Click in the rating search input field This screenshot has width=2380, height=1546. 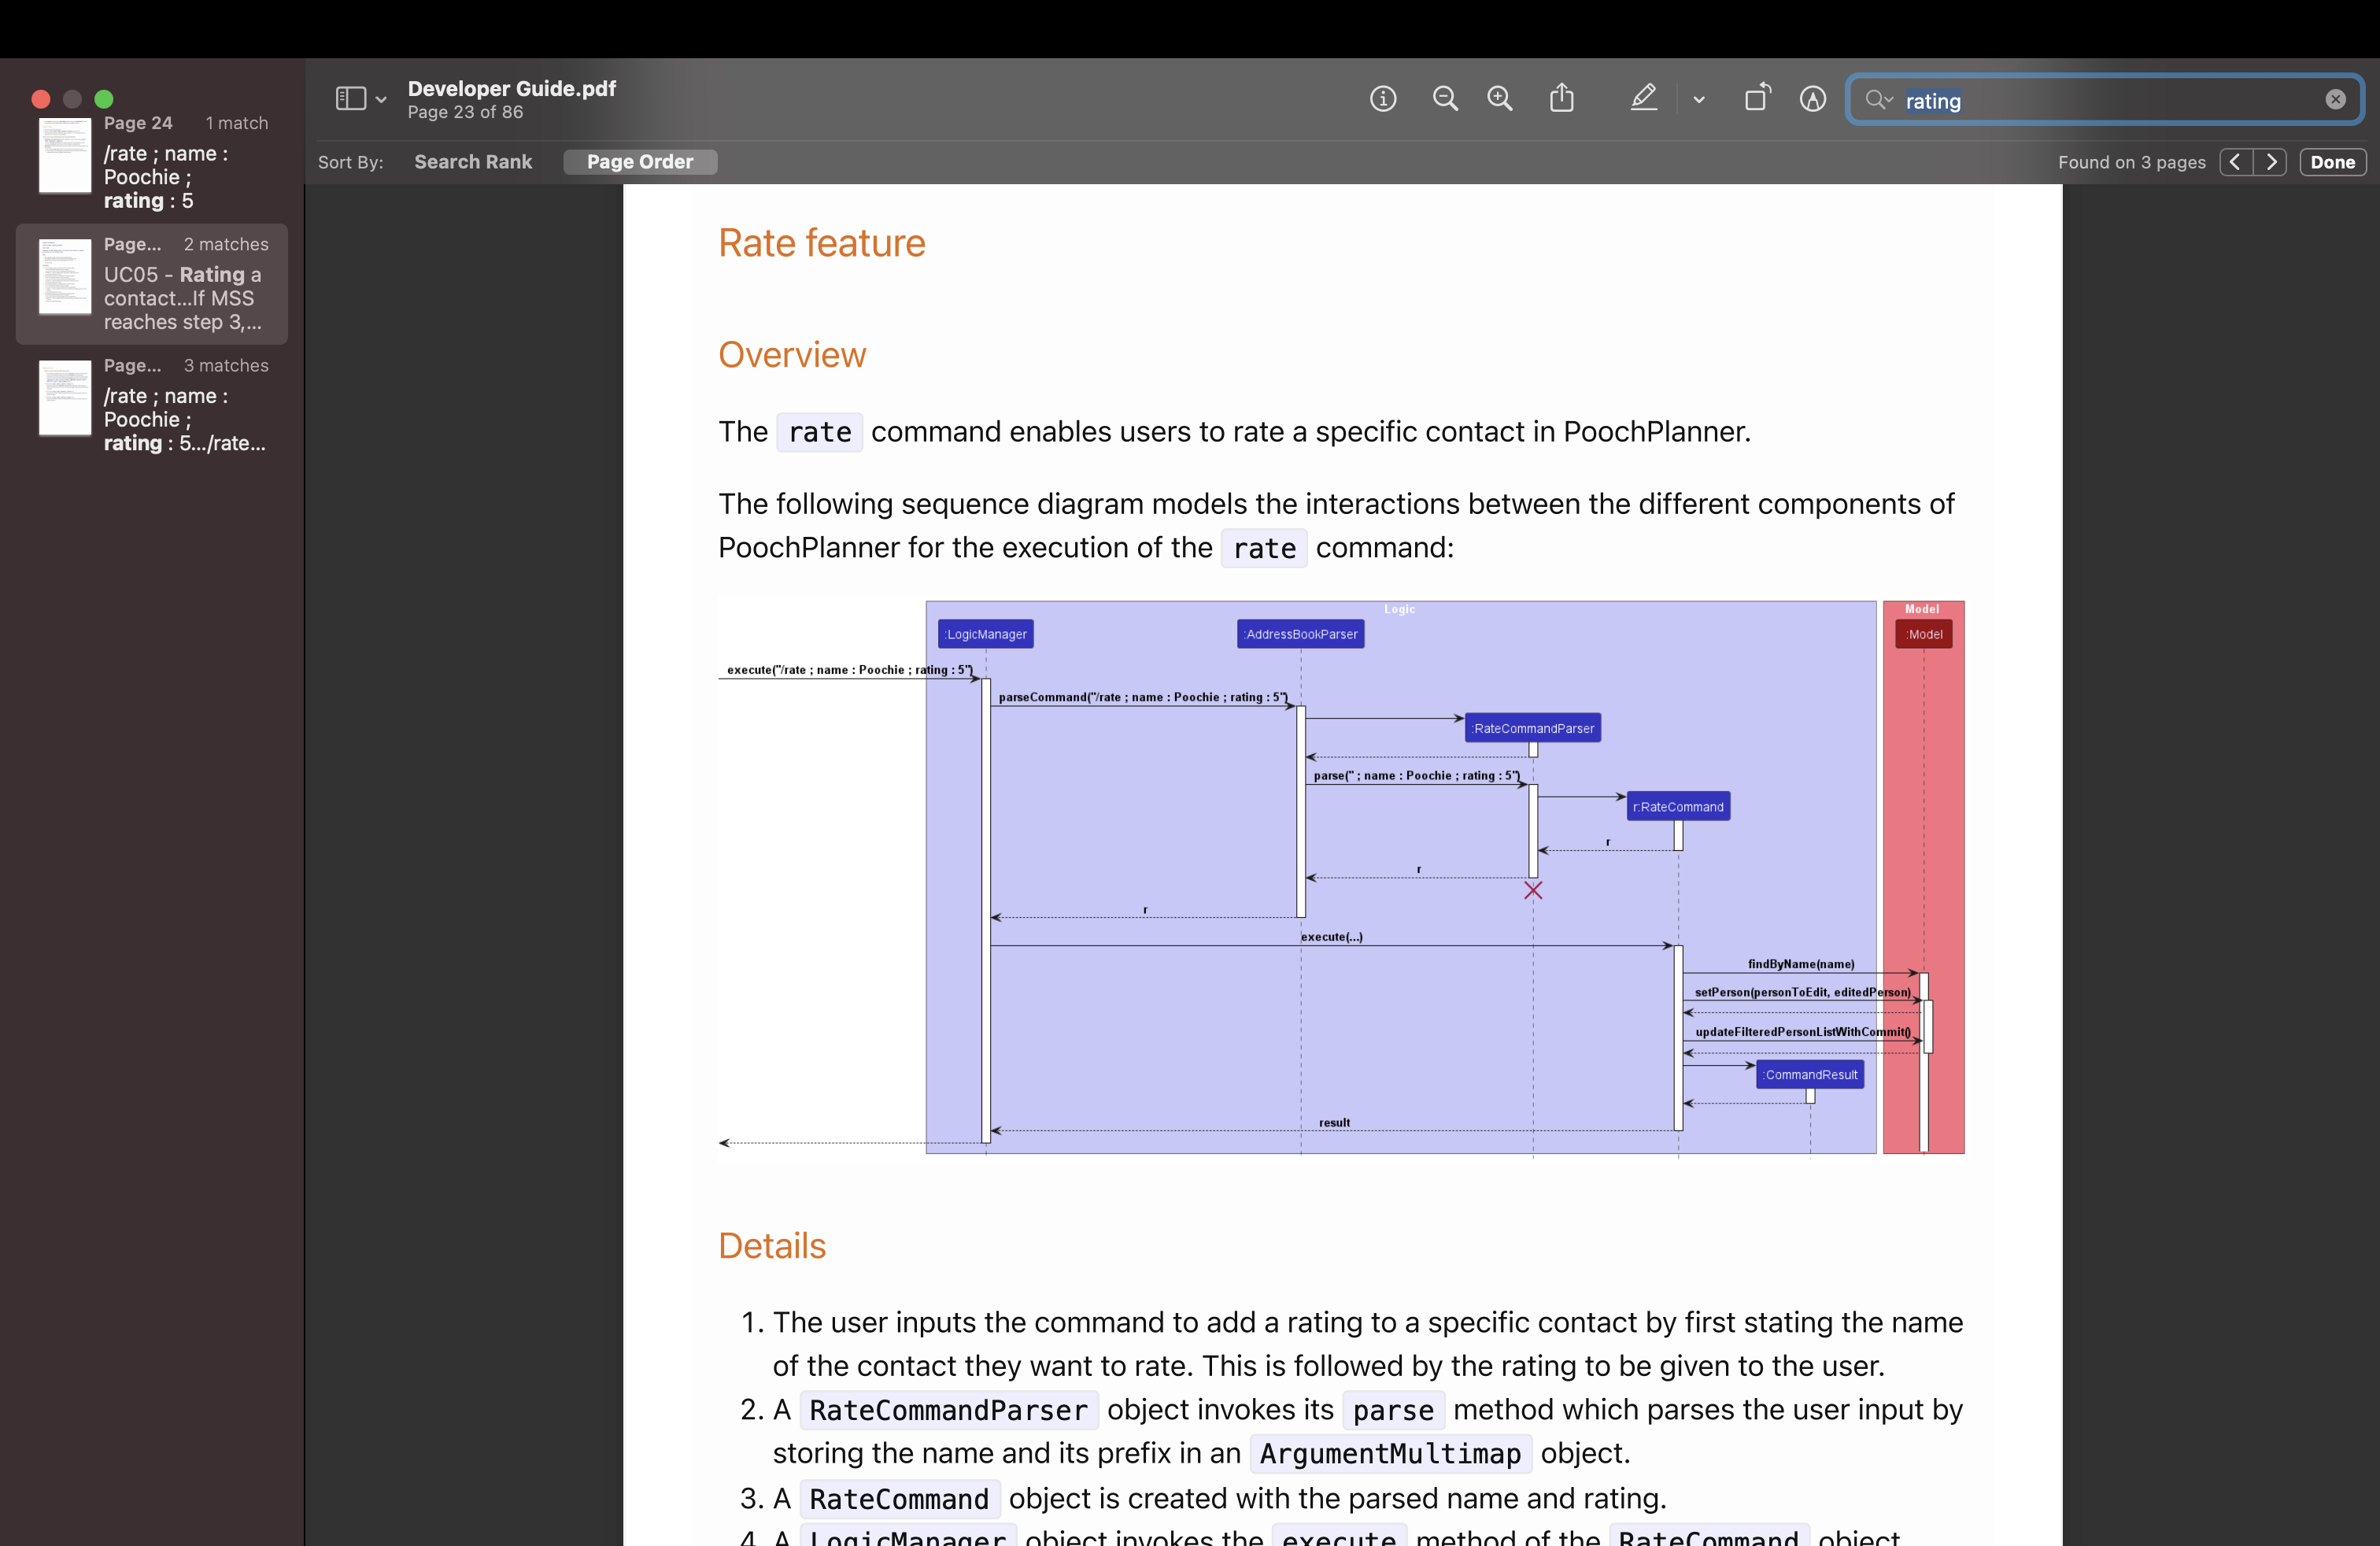point(2100,100)
